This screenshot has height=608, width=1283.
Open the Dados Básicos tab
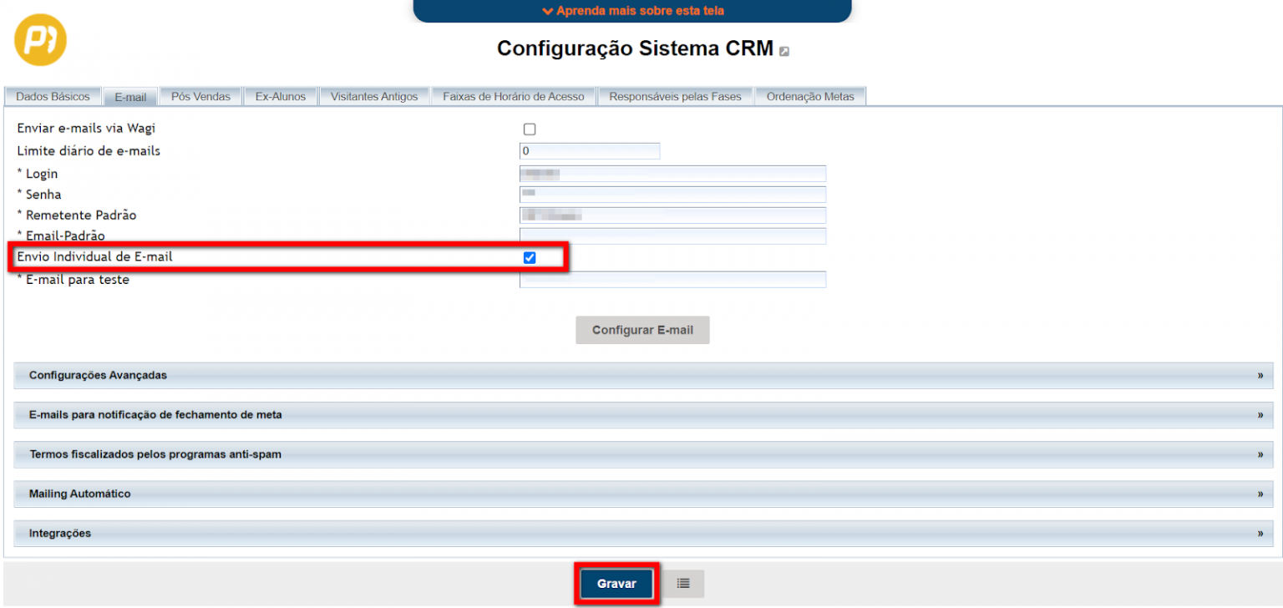(x=53, y=97)
